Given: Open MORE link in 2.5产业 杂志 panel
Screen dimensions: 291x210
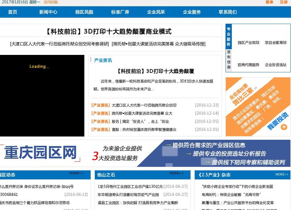Looking at the screenshot, I should [x=282, y=174].
